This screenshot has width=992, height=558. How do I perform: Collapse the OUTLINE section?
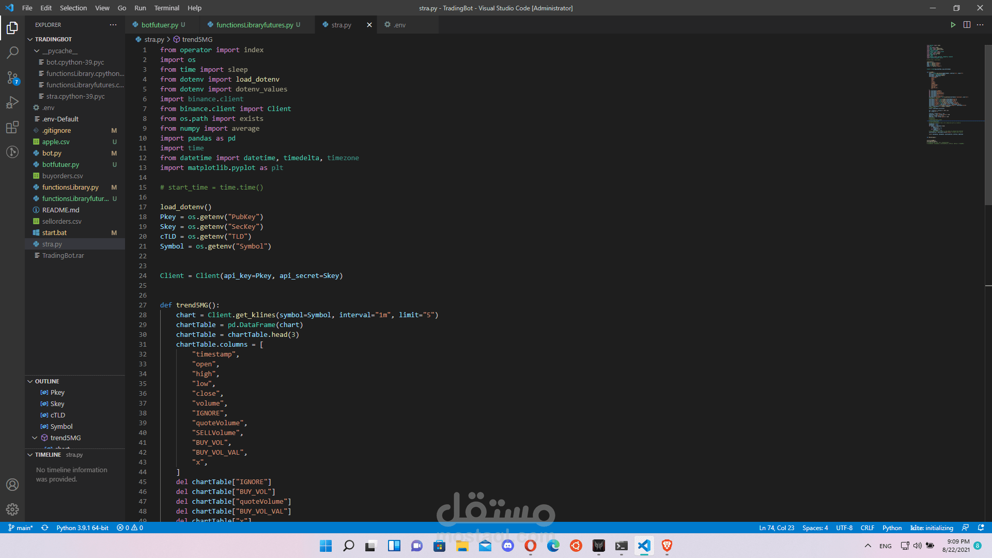tap(30, 381)
